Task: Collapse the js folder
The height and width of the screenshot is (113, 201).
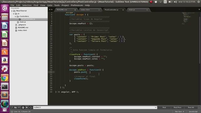Action: coord(14,14)
